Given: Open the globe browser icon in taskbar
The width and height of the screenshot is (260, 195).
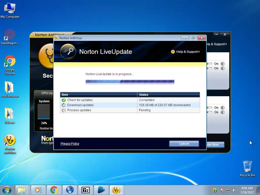Looking at the screenshot, I should click(70, 190).
